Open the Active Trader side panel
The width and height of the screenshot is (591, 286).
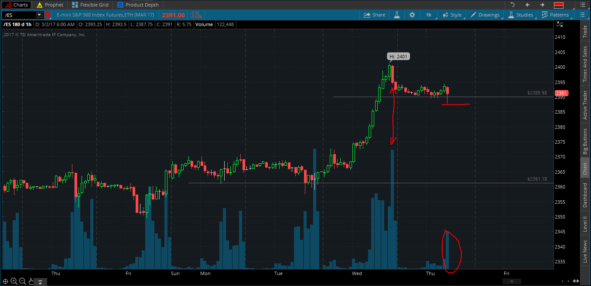(x=585, y=105)
